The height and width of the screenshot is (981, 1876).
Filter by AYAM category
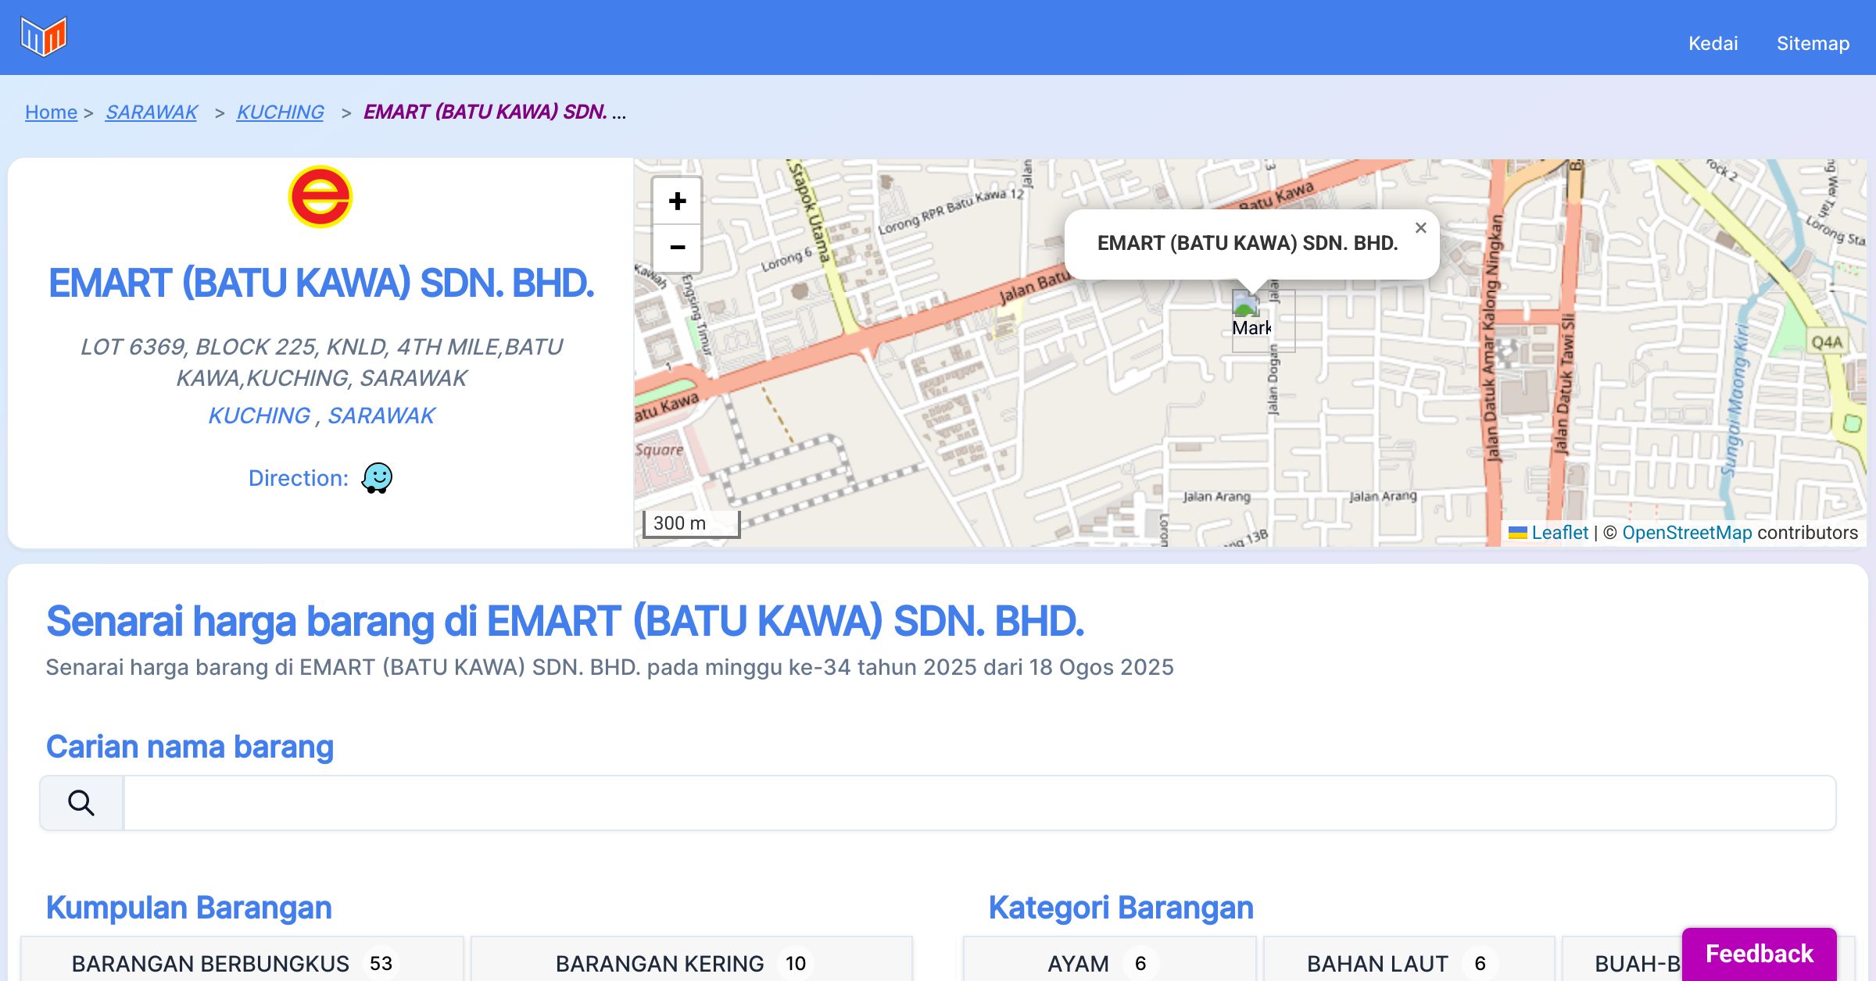click(1108, 963)
